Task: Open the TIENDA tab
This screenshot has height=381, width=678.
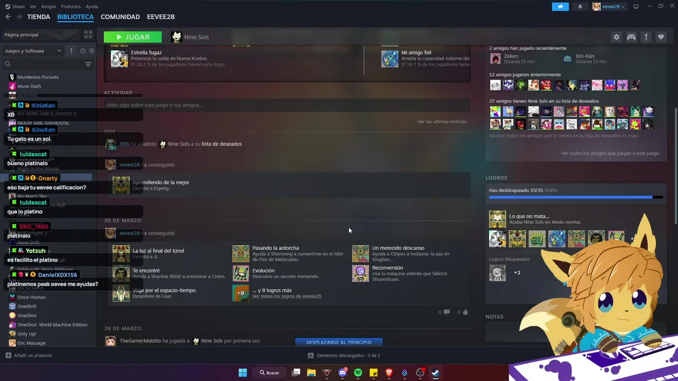Action: coord(39,17)
